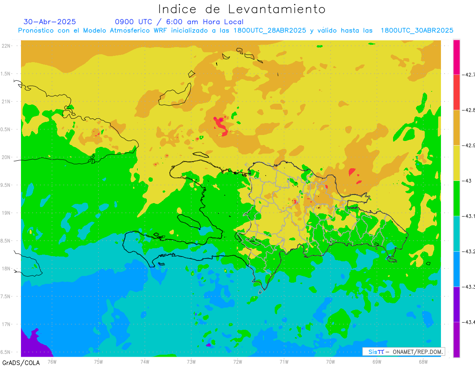Click the '21N' latitude label
The height and width of the screenshot is (367, 475).
pyautogui.click(x=6, y=101)
